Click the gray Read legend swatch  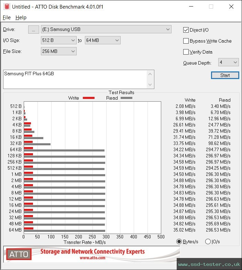126,98
